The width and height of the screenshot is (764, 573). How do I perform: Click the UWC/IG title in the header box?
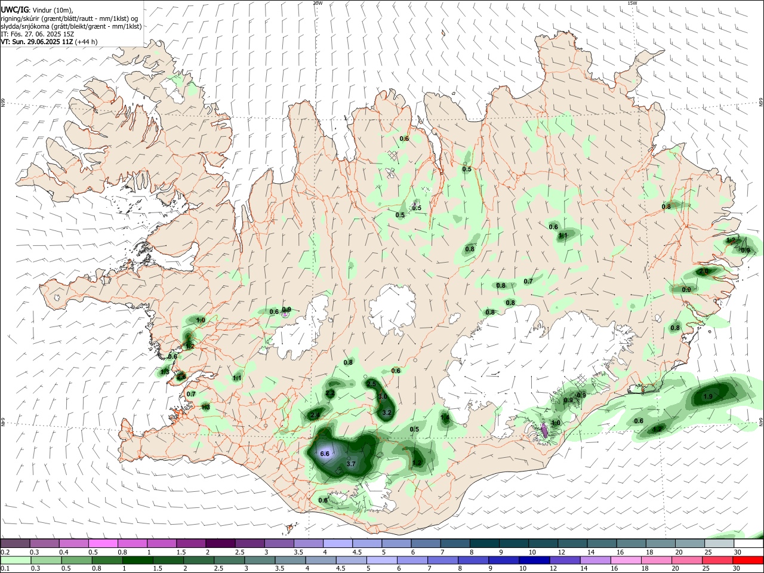14,10
